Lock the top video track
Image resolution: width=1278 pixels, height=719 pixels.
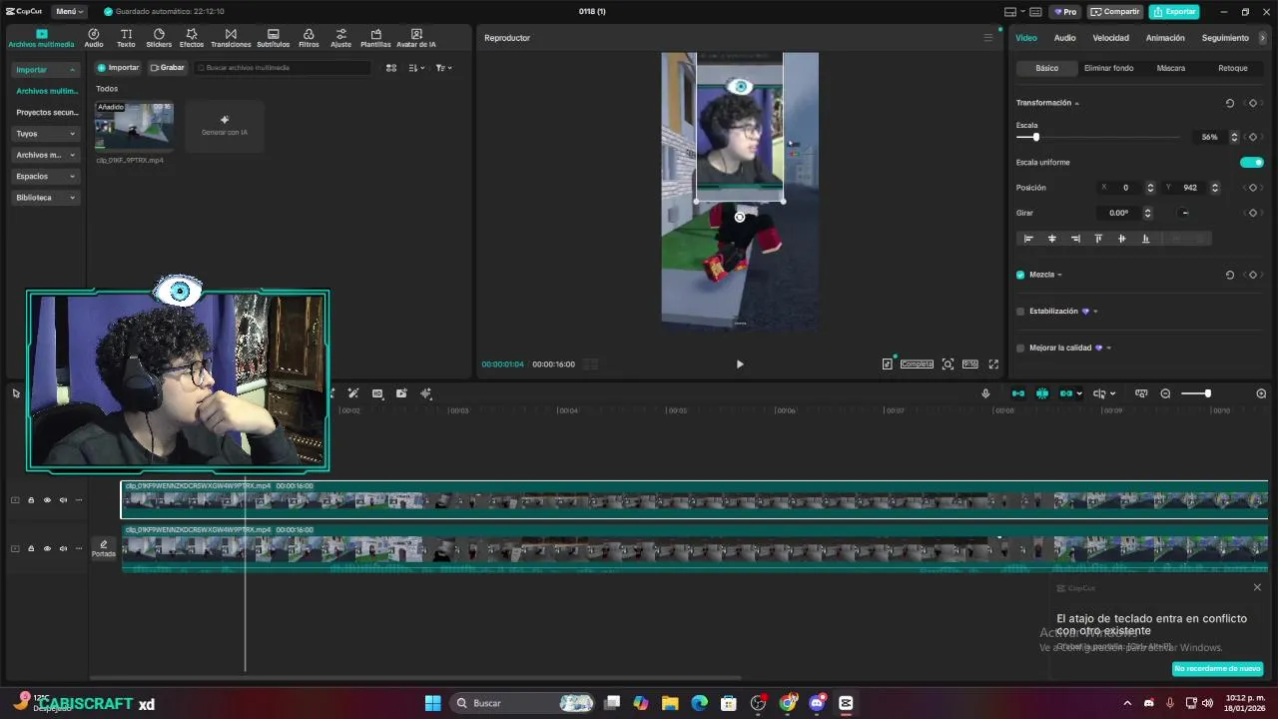click(31, 500)
